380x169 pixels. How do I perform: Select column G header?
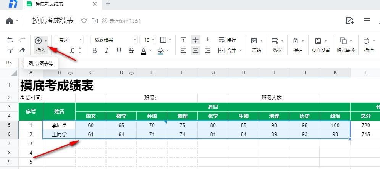point(213,72)
